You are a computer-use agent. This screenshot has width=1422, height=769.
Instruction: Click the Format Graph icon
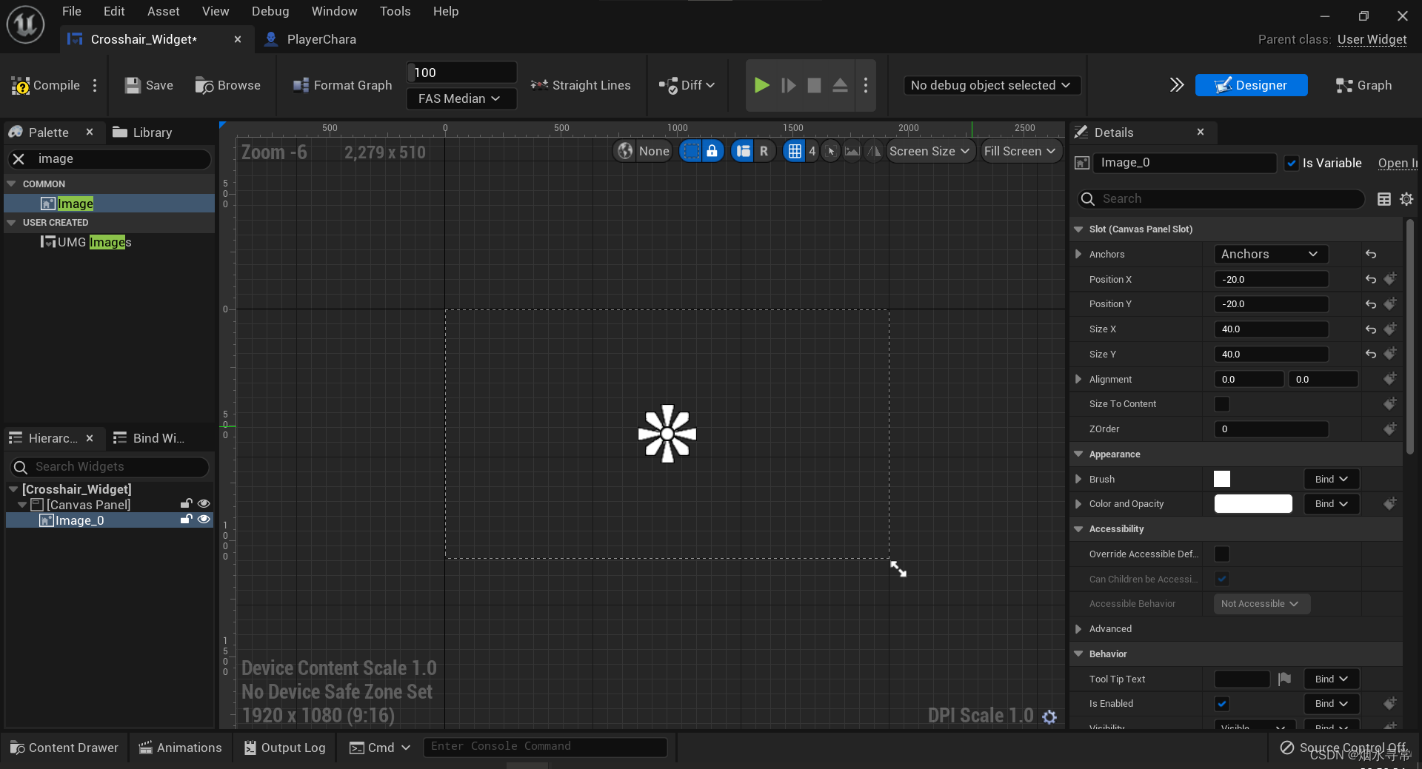click(301, 85)
